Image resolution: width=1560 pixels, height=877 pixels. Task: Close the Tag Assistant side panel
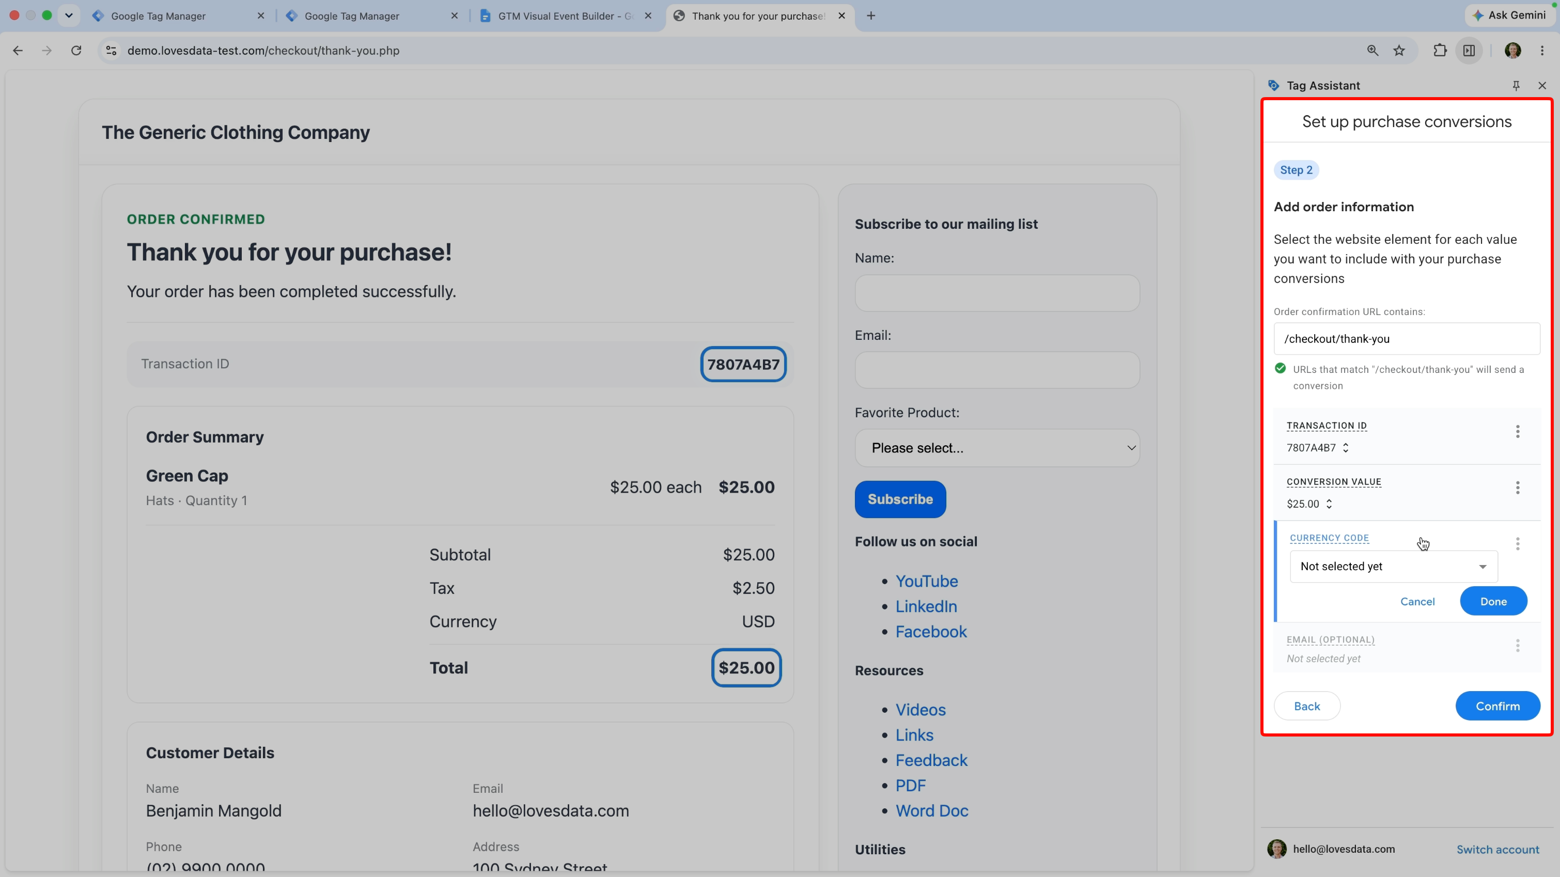(1542, 85)
